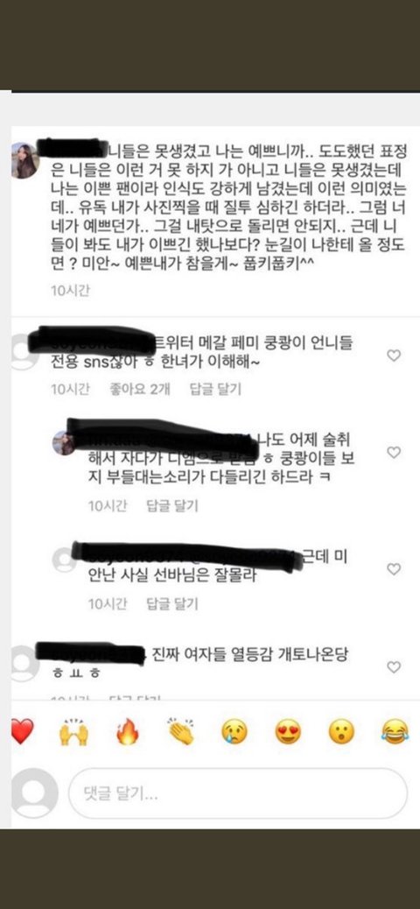Click the 댓글 달기 comment input field
420x909 pixels.
click(238, 793)
